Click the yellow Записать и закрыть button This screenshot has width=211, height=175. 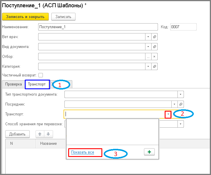pyautogui.click(x=25, y=17)
